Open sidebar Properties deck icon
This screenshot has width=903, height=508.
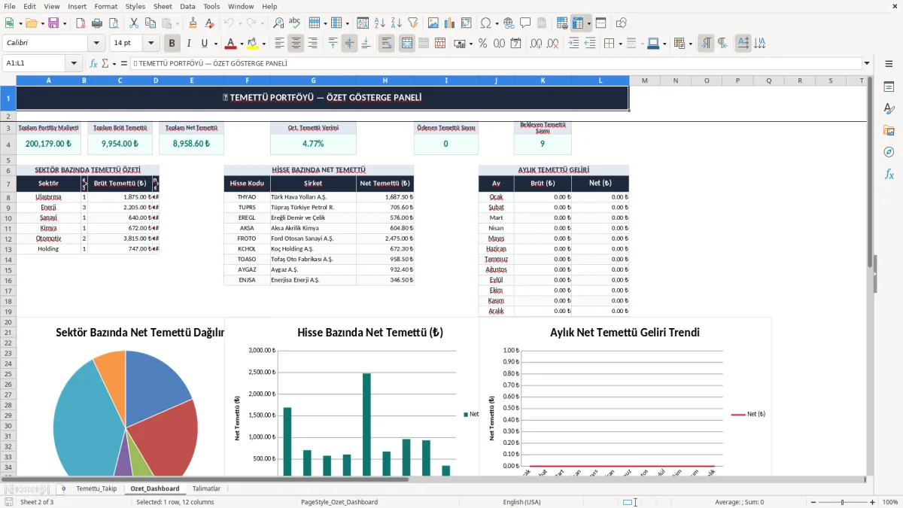[x=889, y=87]
